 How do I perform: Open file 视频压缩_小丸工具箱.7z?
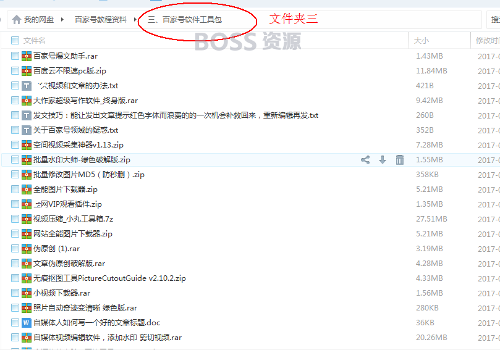pos(73,219)
